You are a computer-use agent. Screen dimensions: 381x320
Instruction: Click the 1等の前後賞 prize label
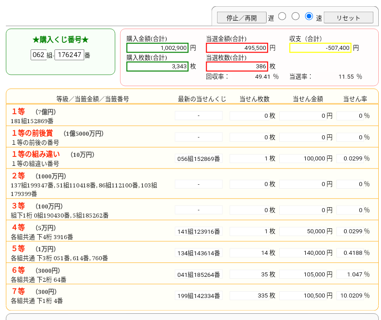(x=32, y=133)
